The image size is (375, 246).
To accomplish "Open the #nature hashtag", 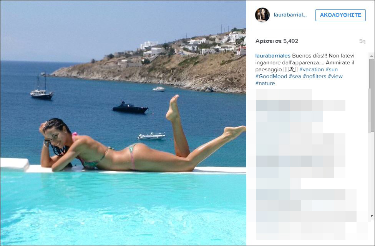I will pyautogui.click(x=265, y=83).
